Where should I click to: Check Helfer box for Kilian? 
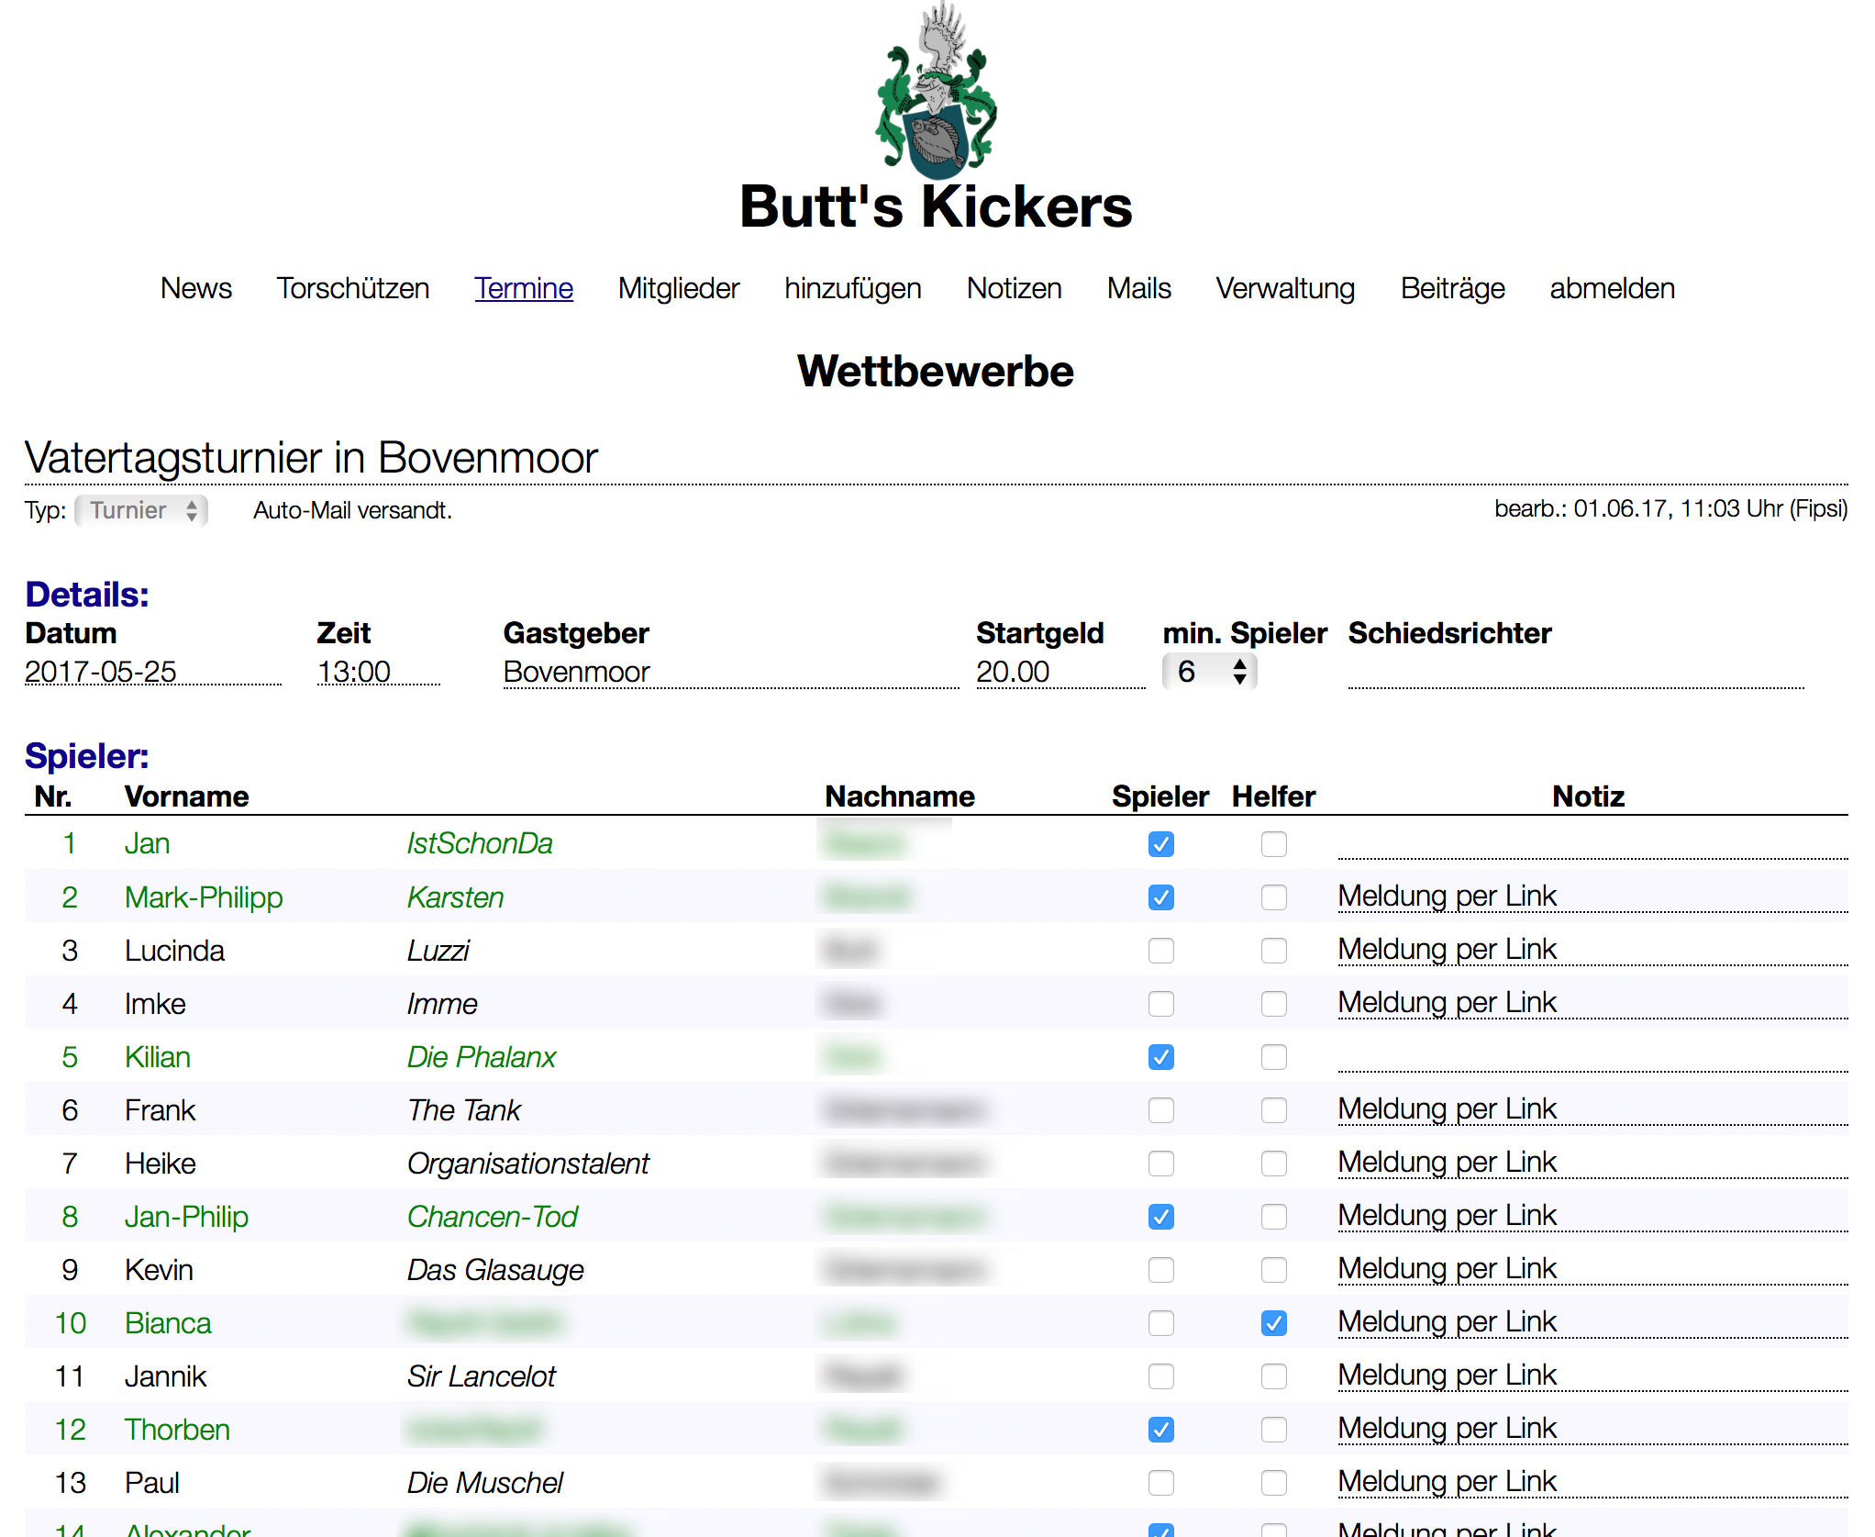click(x=1273, y=1057)
